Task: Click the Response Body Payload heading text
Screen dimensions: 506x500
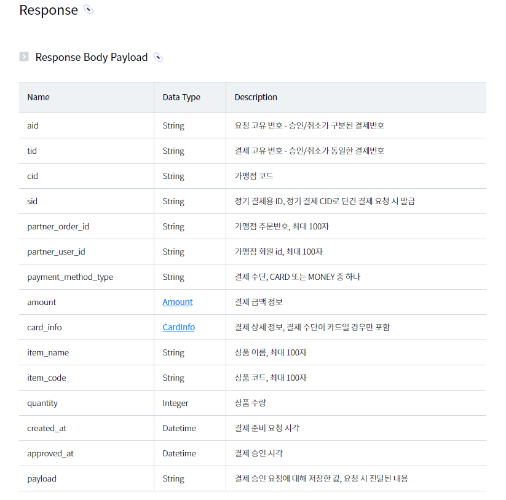Action: pyautogui.click(x=92, y=57)
